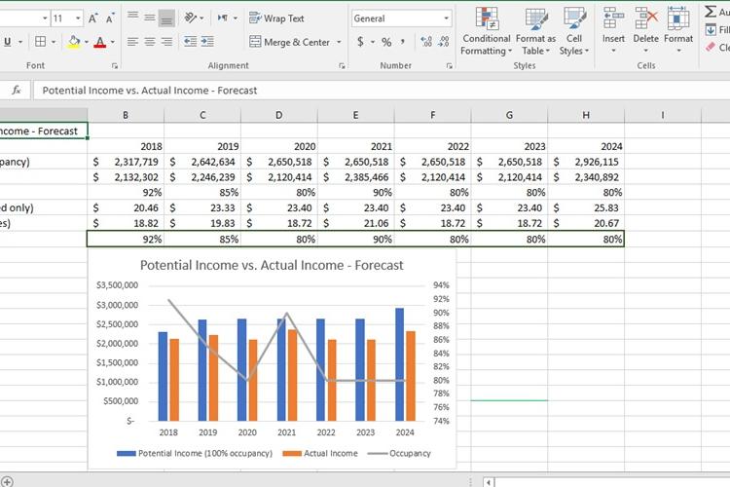
Task: Select the blue 2024 Potential Income bar
Action: click(399, 364)
